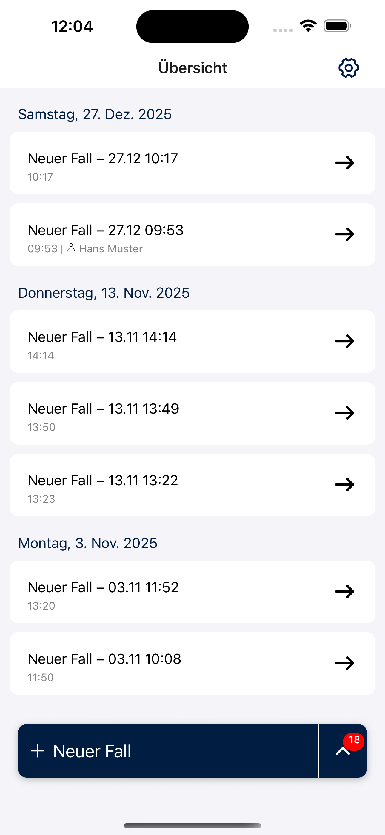Tap the Hans Muster person icon
Viewport: 385px width, 835px height.
71,248
